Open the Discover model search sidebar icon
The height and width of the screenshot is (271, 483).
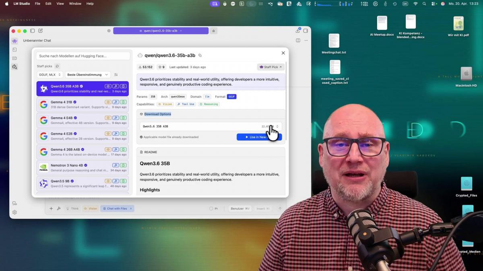pyautogui.click(x=14, y=67)
